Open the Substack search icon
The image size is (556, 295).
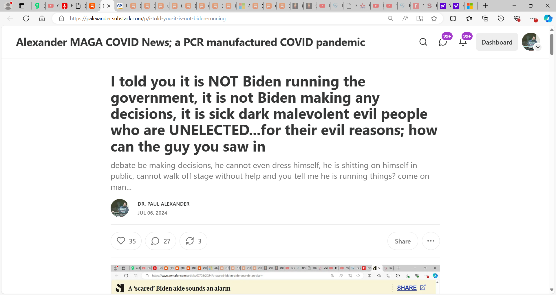(423, 42)
